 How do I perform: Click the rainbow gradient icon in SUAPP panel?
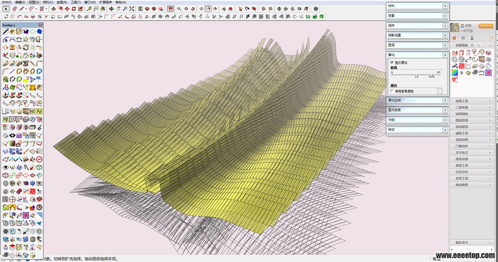pyautogui.click(x=455, y=73)
